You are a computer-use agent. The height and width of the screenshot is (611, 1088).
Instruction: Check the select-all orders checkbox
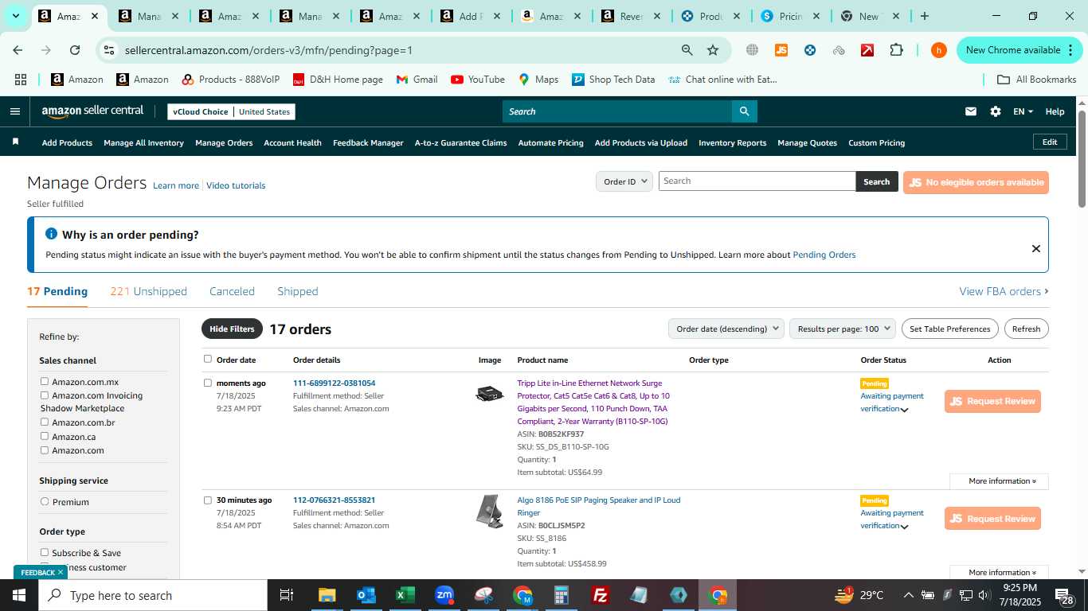[x=208, y=359]
